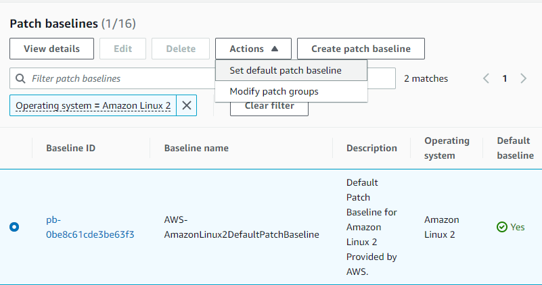
Task: Sort by the Baseline name column header
Action: 196,148
